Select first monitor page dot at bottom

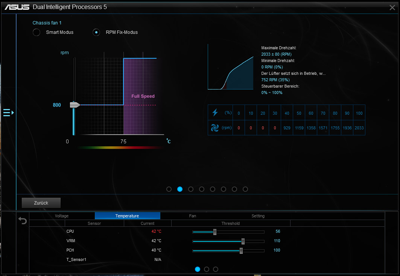coord(198,269)
